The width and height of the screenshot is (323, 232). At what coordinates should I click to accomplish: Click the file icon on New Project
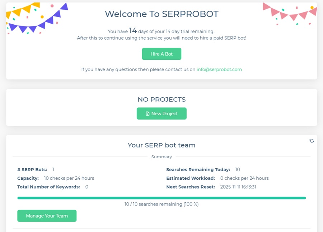coord(148,114)
